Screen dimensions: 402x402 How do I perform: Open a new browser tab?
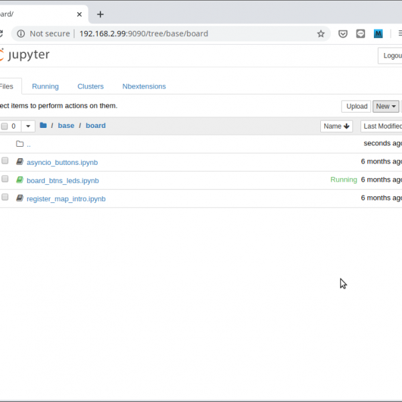click(x=100, y=14)
